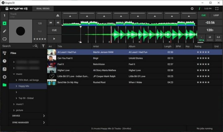Open the playlists sidebar icon

[x=4, y=53]
